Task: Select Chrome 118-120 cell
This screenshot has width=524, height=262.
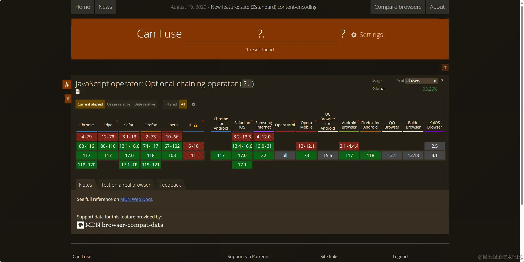Action: pos(87,165)
